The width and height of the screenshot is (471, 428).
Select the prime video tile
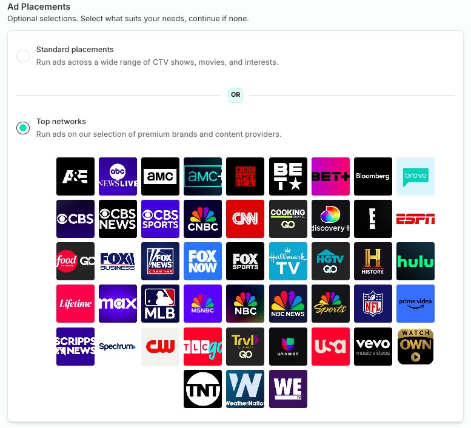tap(415, 304)
